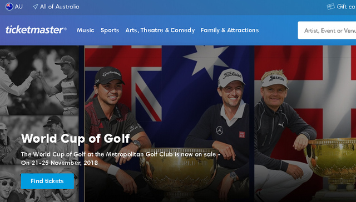Open the AU country selector
Screen dimensions: 356x202
[14, 7]
